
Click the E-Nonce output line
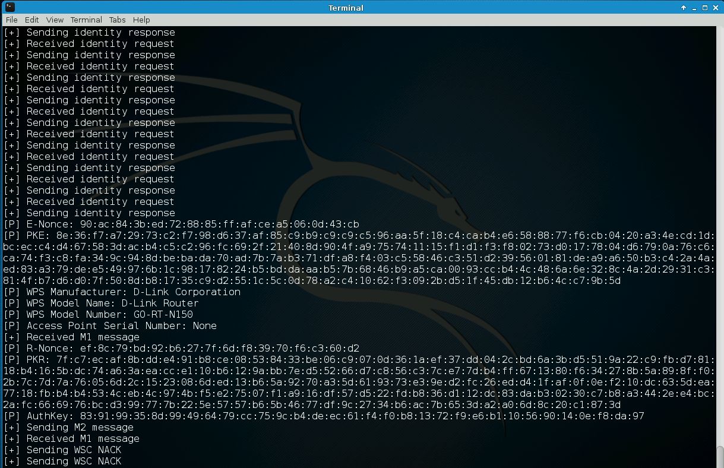[x=181, y=224]
